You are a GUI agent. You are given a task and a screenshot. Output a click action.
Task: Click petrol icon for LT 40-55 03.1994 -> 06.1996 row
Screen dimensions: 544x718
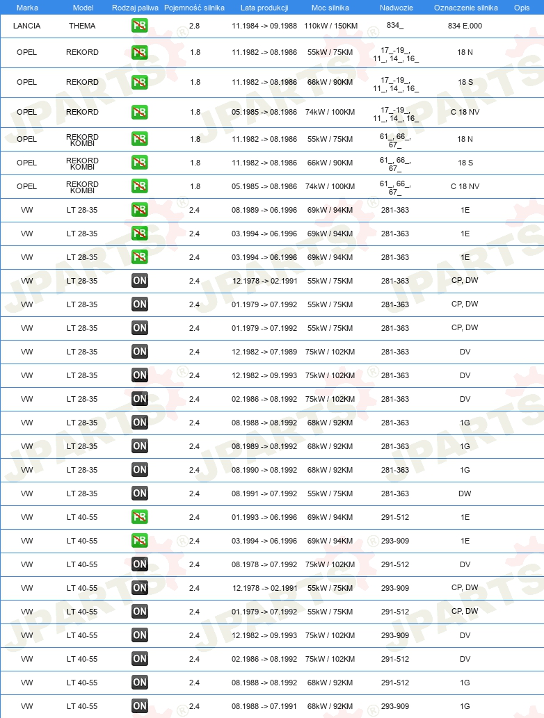pos(140,541)
